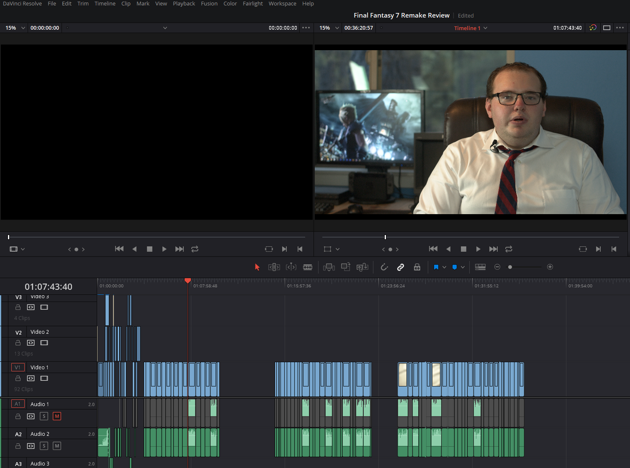The height and width of the screenshot is (468, 630).
Task: Toggle auto track selector on Video 2
Action: point(31,343)
